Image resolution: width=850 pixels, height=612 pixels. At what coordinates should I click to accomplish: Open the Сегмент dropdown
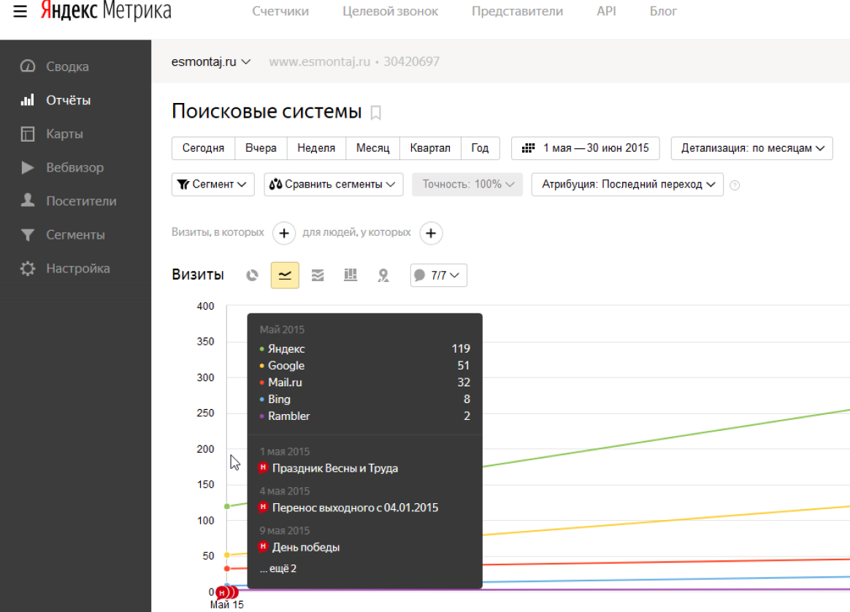coord(213,184)
